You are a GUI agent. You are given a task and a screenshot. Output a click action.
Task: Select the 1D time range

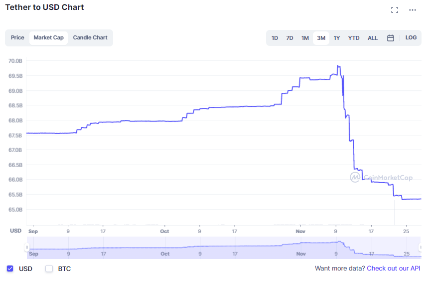275,38
